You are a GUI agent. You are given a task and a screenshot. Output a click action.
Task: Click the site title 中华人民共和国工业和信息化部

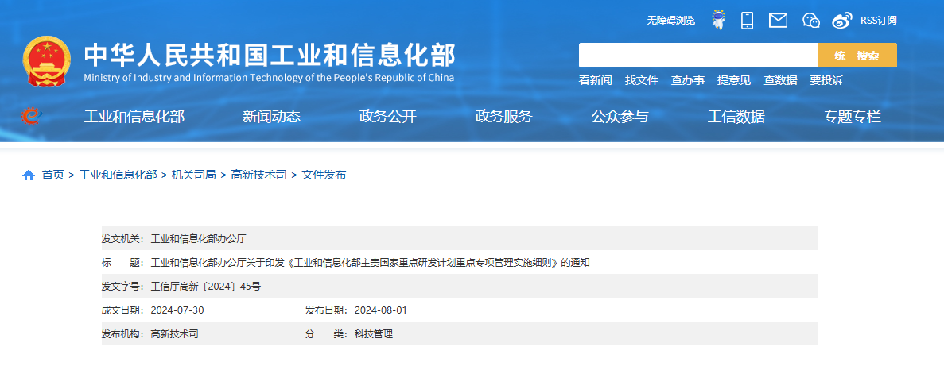pos(269,56)
